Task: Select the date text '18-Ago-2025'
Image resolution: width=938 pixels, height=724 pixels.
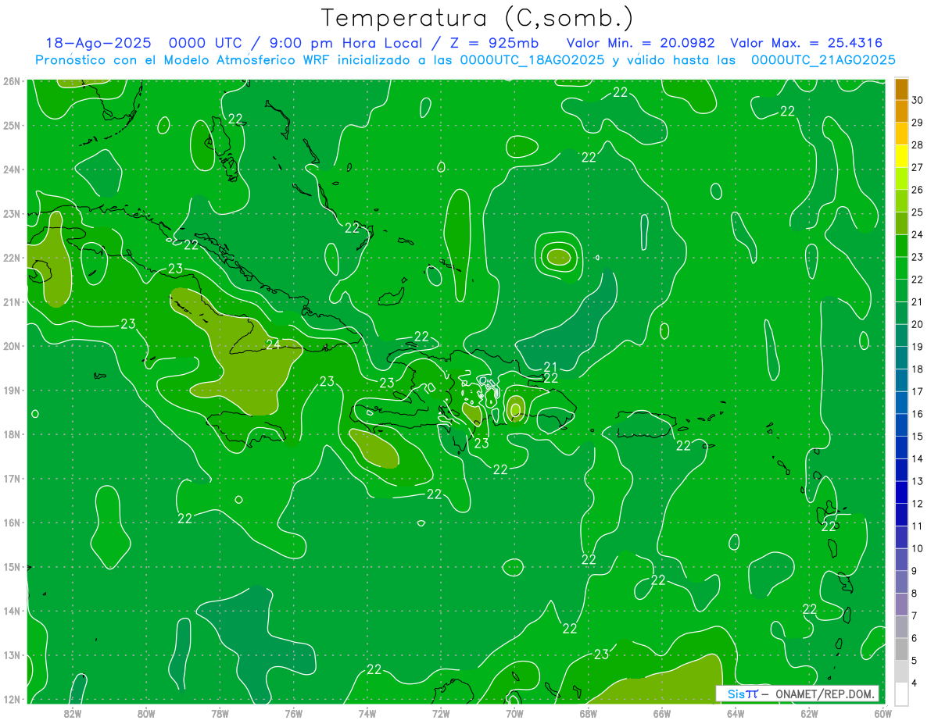Action: coord(99,43)
